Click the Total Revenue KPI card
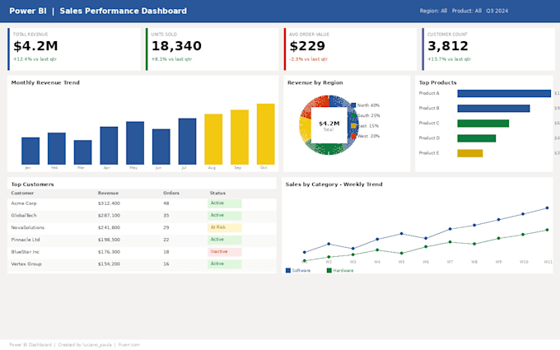 pyautogui.click(x=74, y=49)
